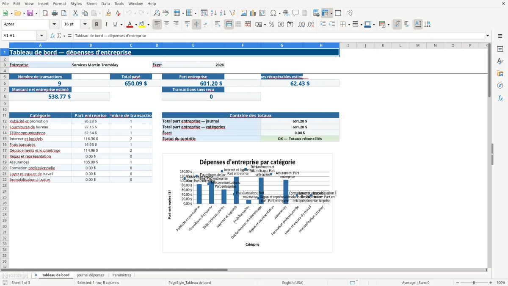Run the spelling check
This screenshot has width=508, height=286.
point(166,13)
